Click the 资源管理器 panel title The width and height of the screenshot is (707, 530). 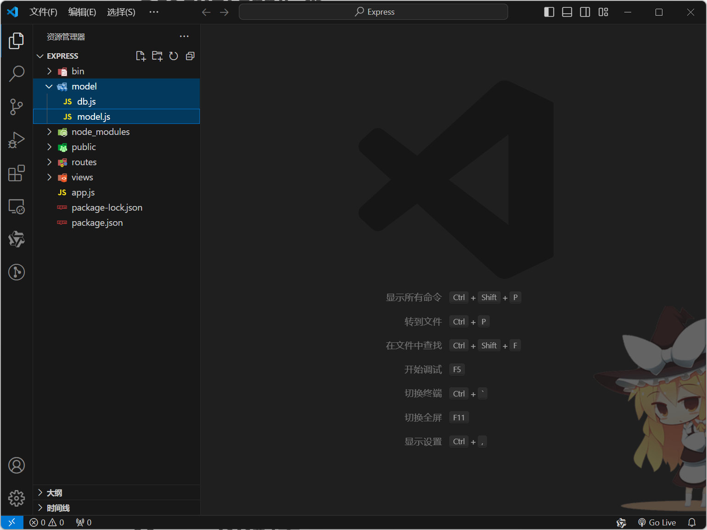(x=66, y=37)
